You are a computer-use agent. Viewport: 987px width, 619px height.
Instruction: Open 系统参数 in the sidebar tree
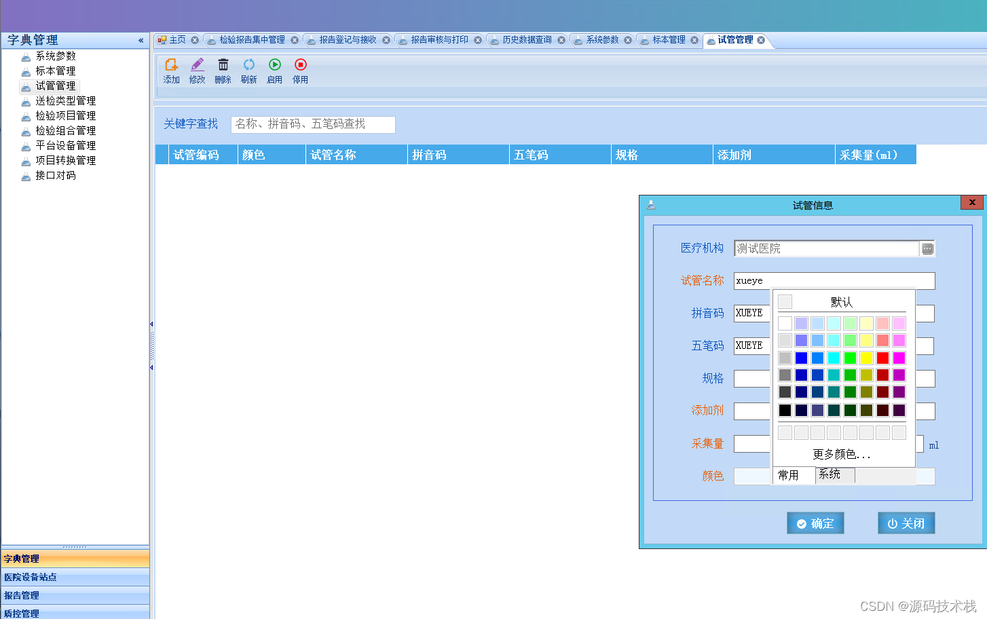point(56,56)
